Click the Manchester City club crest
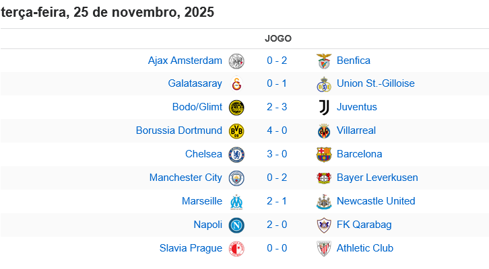 (236, 178)
